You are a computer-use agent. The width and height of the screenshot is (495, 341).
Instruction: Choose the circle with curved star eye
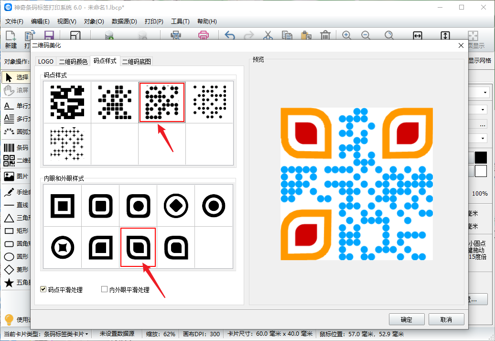click(x=63, y=247)
